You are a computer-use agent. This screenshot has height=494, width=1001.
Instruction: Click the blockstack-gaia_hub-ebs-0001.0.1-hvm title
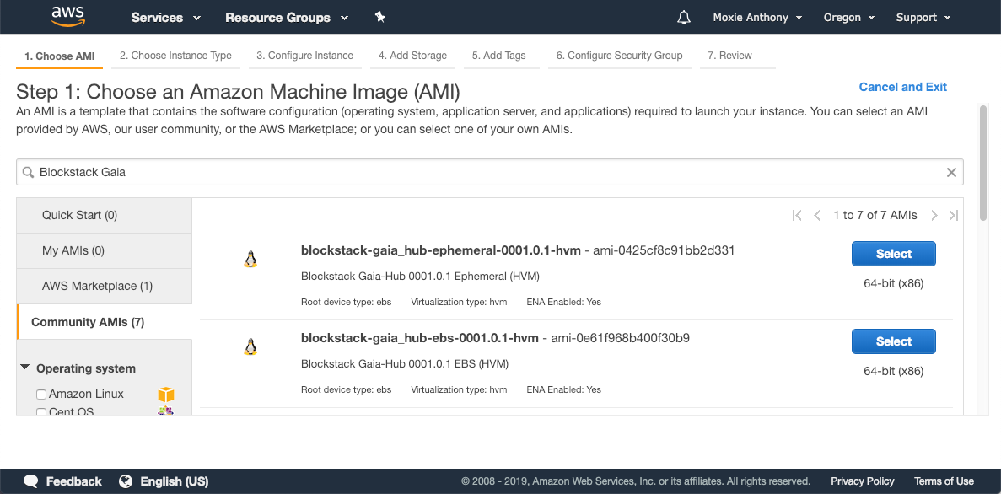419,338
